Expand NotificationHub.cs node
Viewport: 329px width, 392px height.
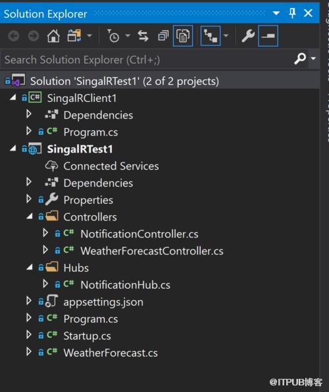tap(45, 284)
